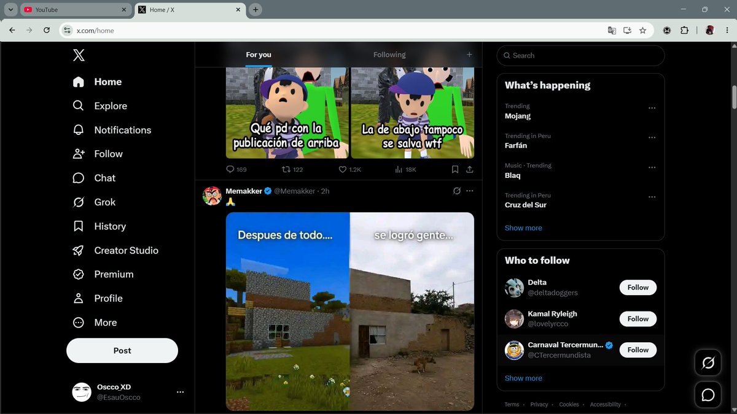
Task: Switch to the Following tab
Action: (x=389, y=55)
